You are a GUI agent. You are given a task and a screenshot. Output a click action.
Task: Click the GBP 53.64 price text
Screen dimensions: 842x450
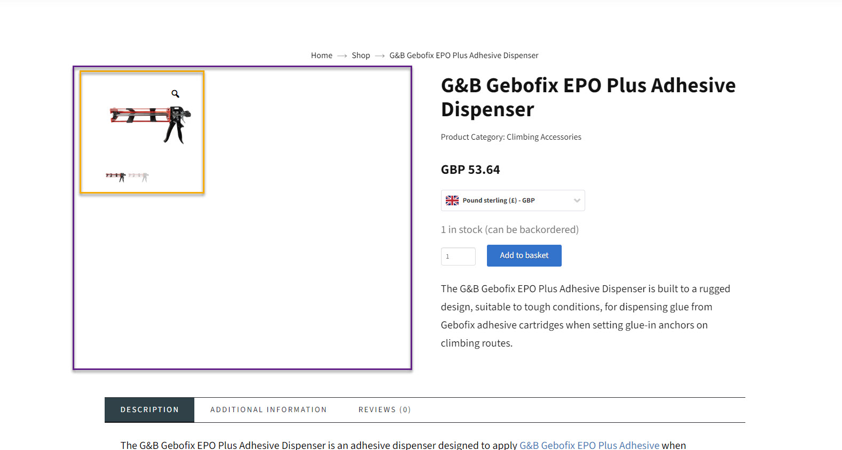(x=470, y=170)
